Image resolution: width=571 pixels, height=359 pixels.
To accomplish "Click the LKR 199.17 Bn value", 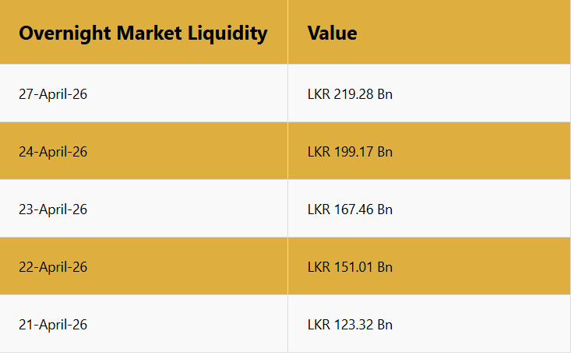I will [x=350, y=152].
